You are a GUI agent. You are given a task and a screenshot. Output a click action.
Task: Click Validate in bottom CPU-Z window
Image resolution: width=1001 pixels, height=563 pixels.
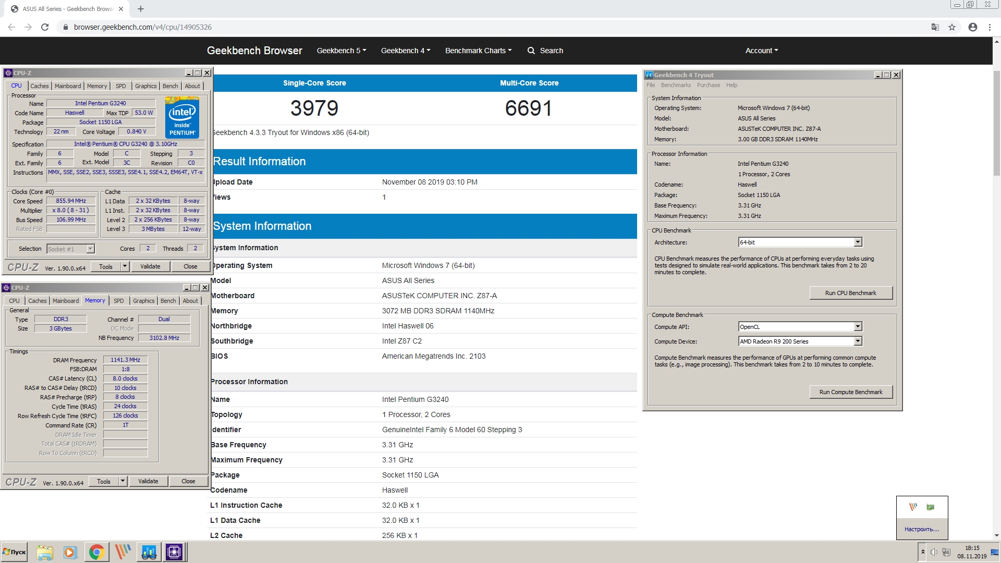tap(148, 481)
